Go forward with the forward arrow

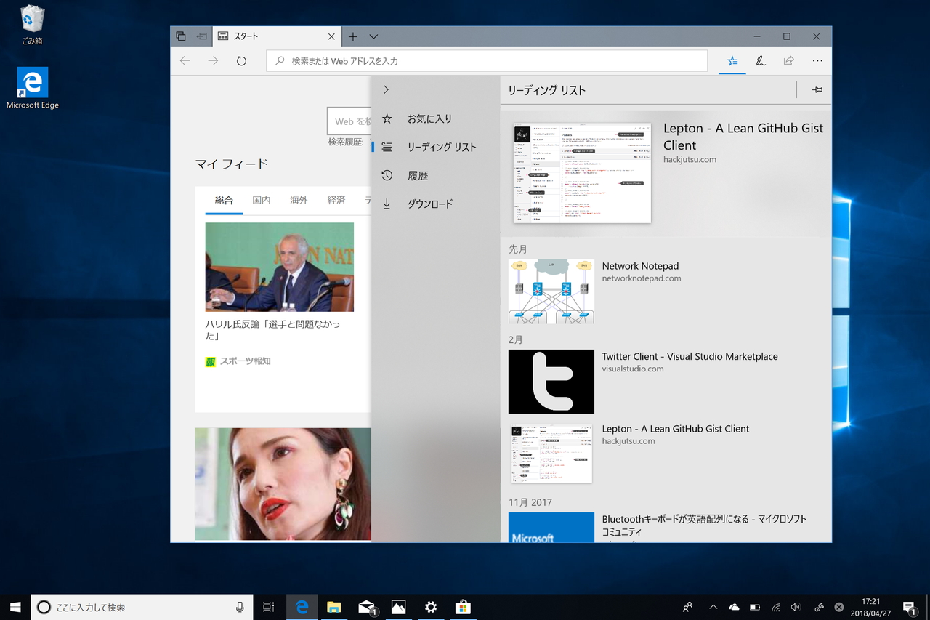point(213,61)
